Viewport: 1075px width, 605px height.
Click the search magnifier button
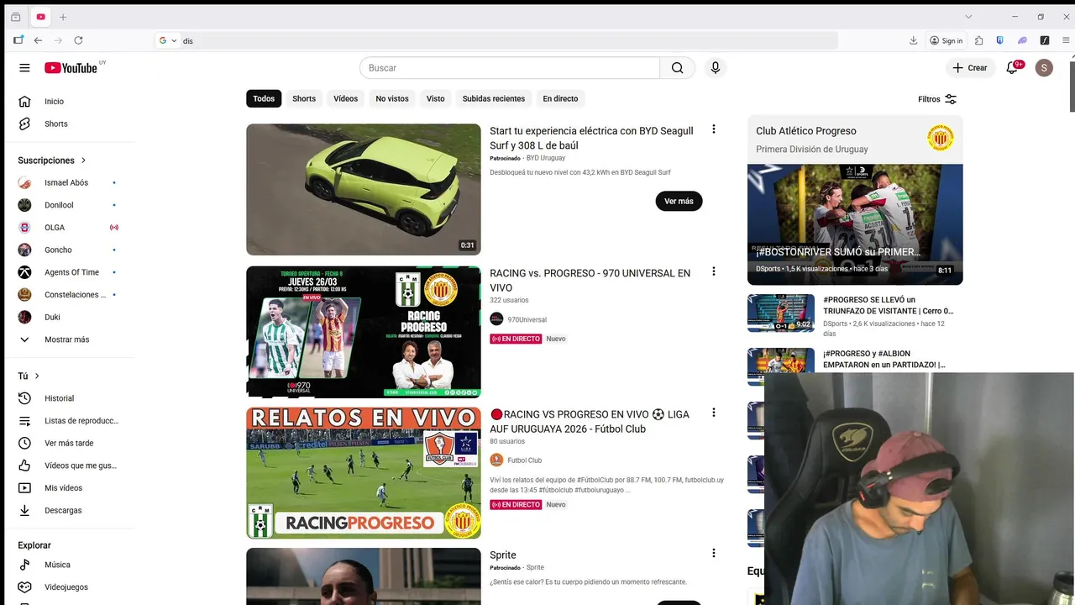677,68
